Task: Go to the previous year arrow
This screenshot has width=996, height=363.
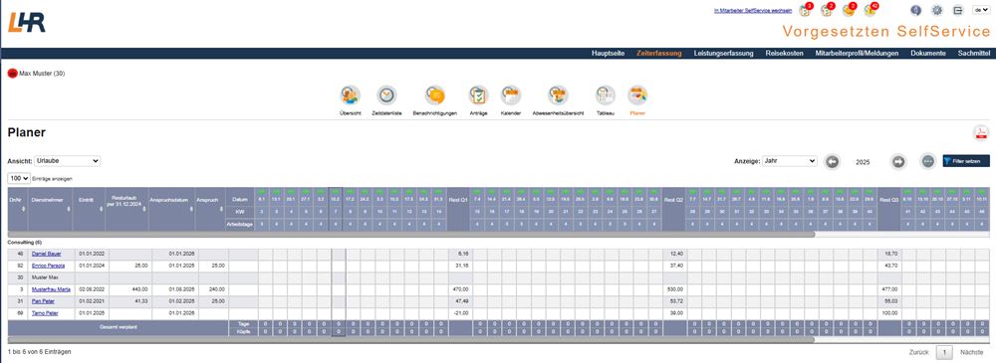Action: [x=832, y=162]
